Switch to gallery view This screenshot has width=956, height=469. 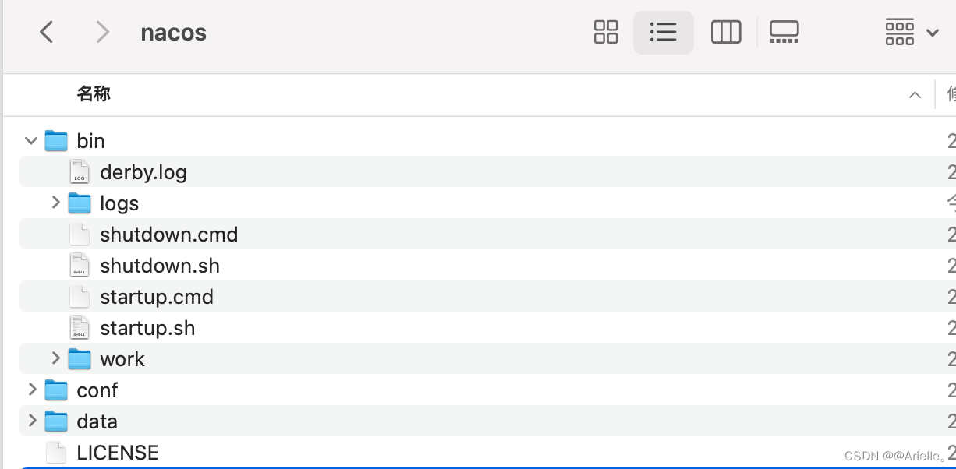(x=784, y=33)
